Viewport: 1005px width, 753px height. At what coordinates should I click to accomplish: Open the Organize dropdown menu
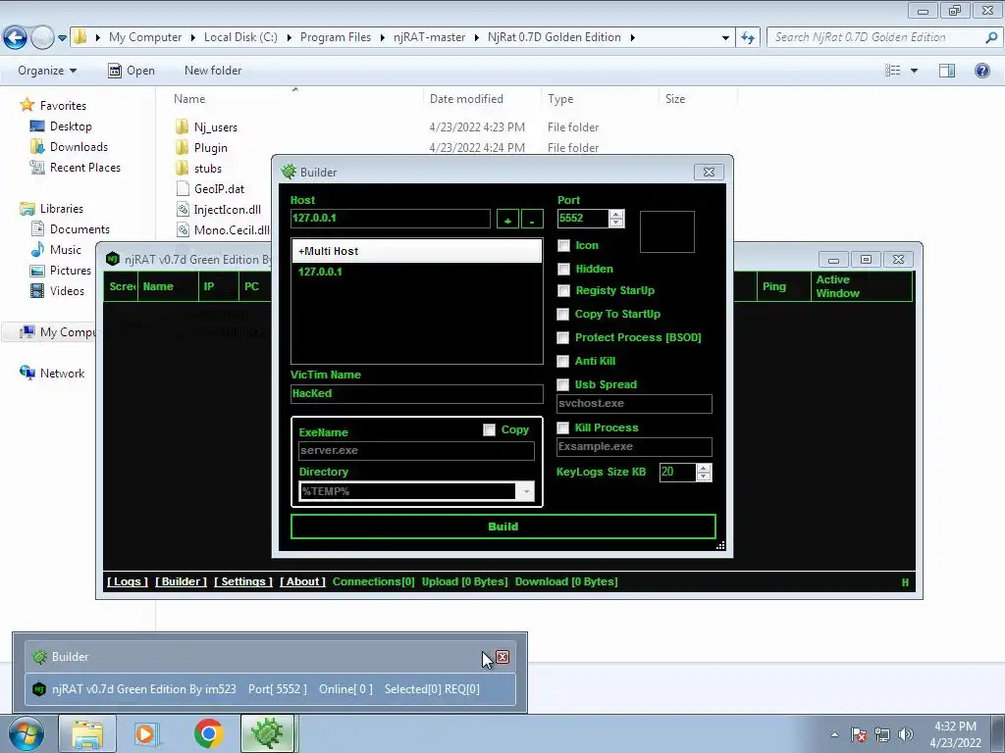(47, 71)
